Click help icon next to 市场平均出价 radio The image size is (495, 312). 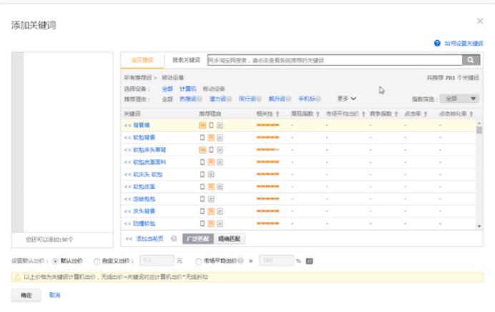(241, 260)
